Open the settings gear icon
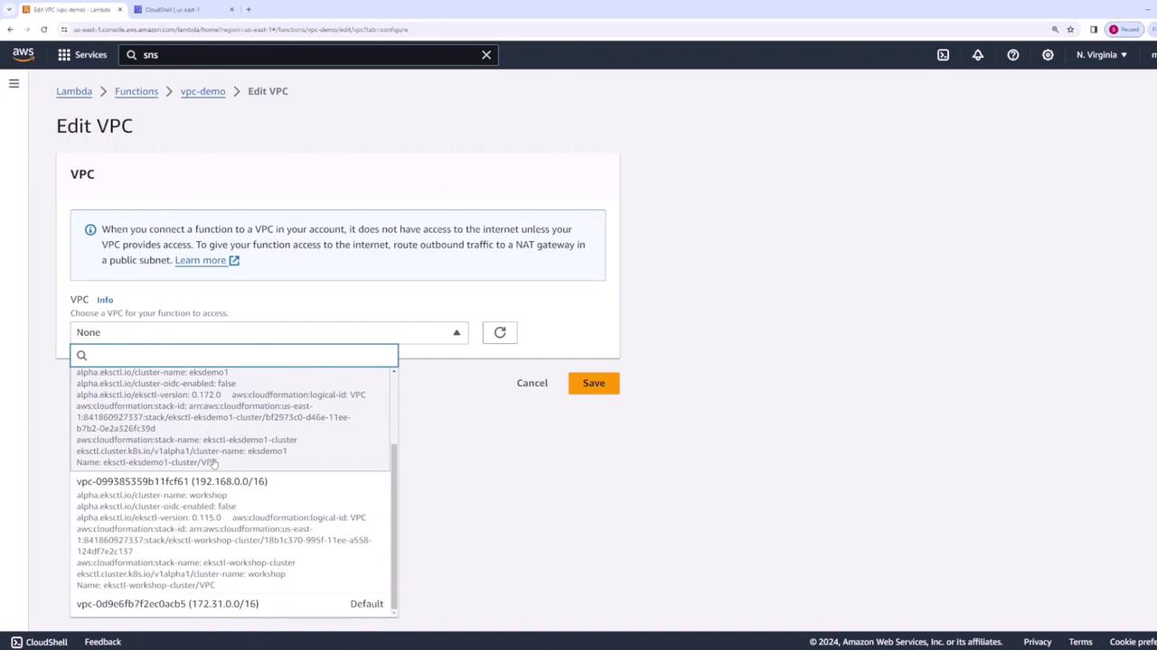1157x650 pixels. (1048, 55)
